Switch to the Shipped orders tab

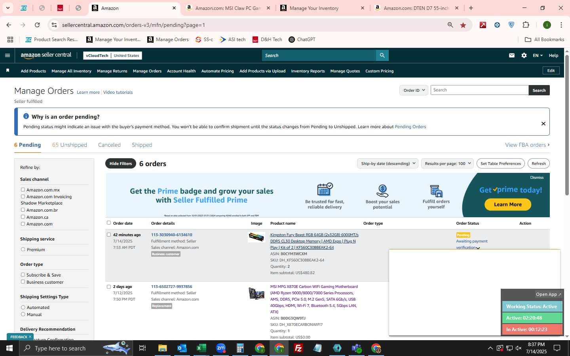pyautogui.click(x=142, y=145)
